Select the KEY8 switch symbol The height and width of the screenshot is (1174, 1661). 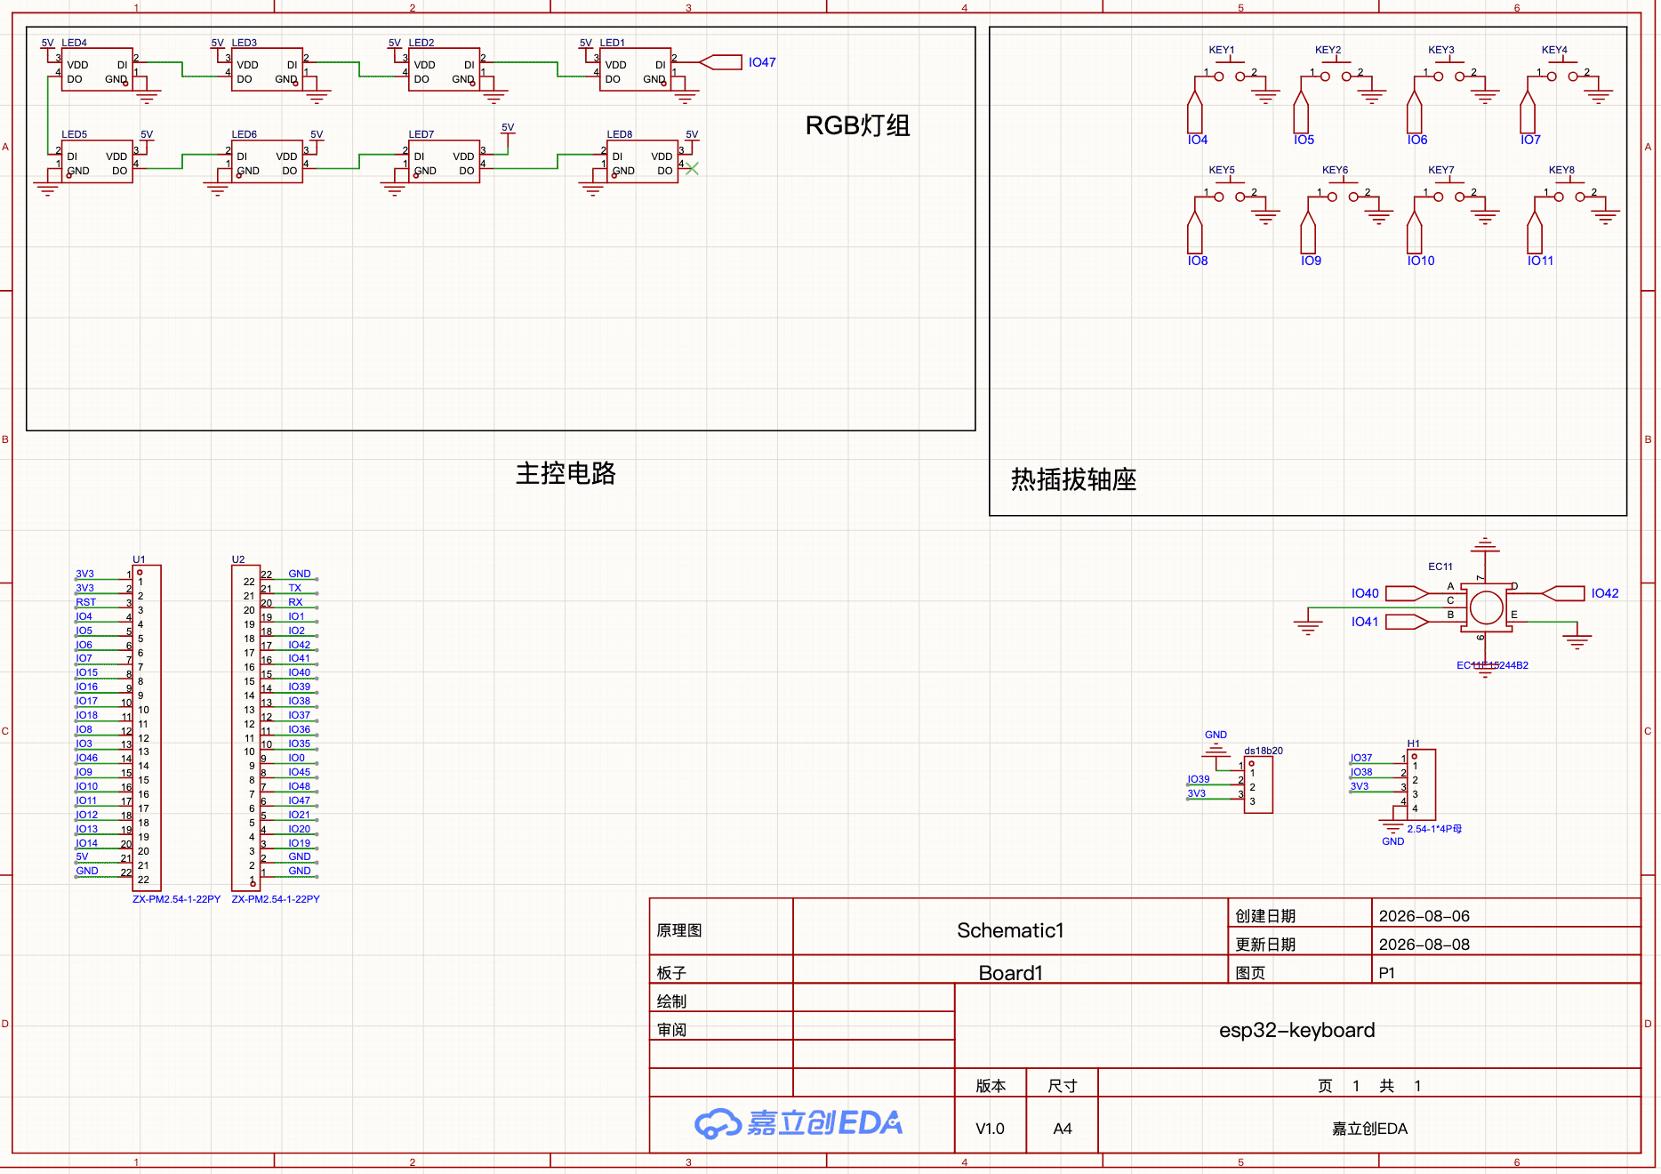point(1569,191)
